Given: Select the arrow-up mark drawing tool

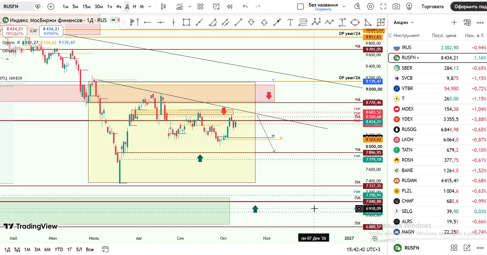Looking at the screenshot, I should [264, 22].
